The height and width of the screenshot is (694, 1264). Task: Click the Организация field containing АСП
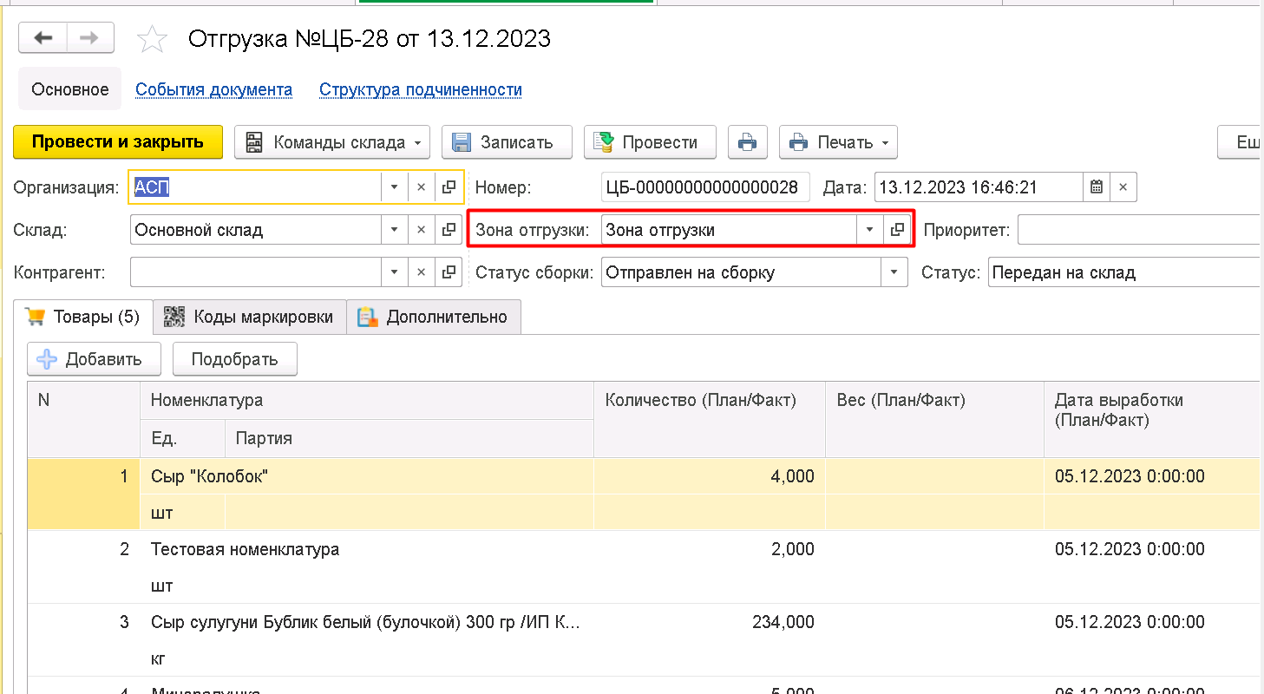tap(255, 187)
